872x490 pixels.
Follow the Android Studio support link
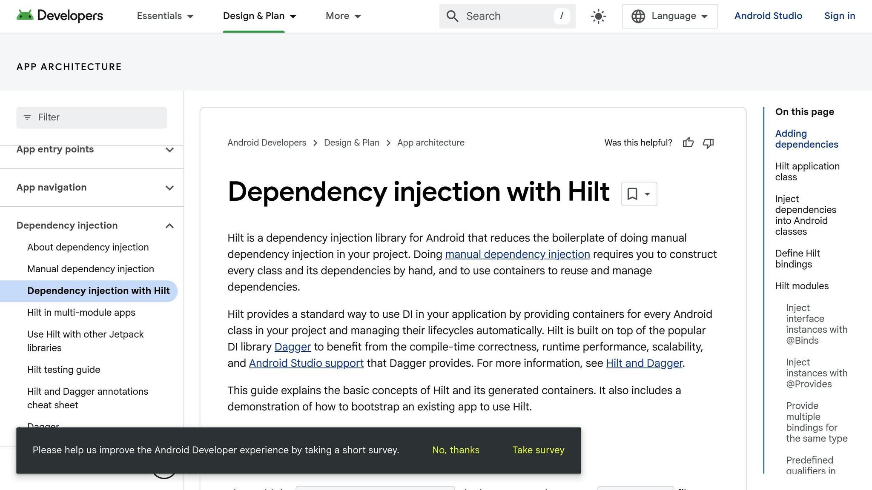306,363
